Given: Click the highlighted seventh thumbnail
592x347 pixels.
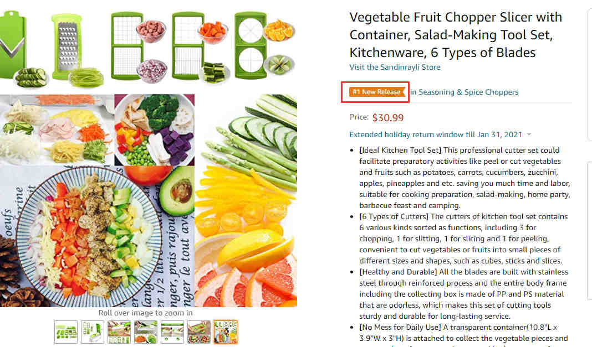Looking at the screenshot, I should coord(226,332).
